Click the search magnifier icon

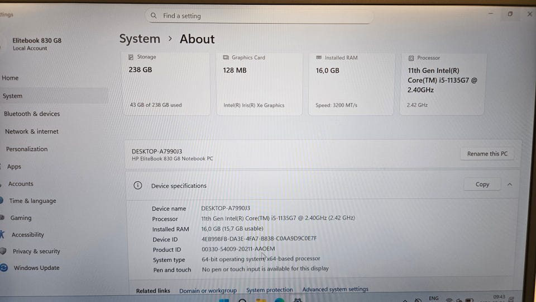coord(154,16)
